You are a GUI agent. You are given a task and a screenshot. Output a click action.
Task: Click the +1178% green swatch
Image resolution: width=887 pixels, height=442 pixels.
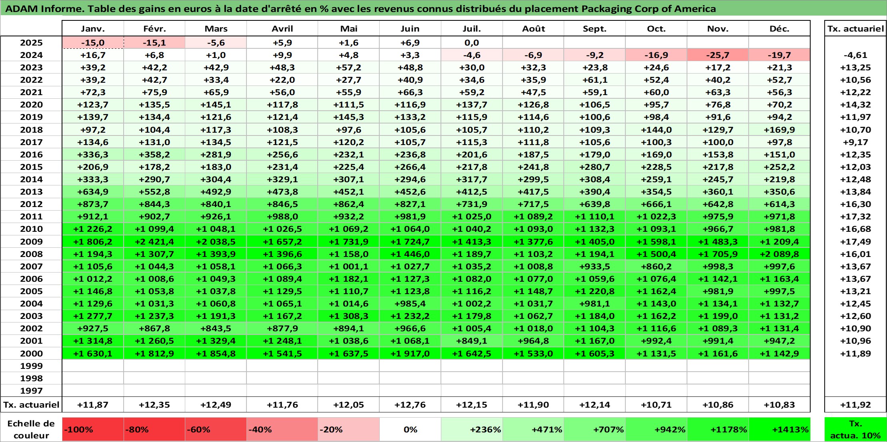718,430
